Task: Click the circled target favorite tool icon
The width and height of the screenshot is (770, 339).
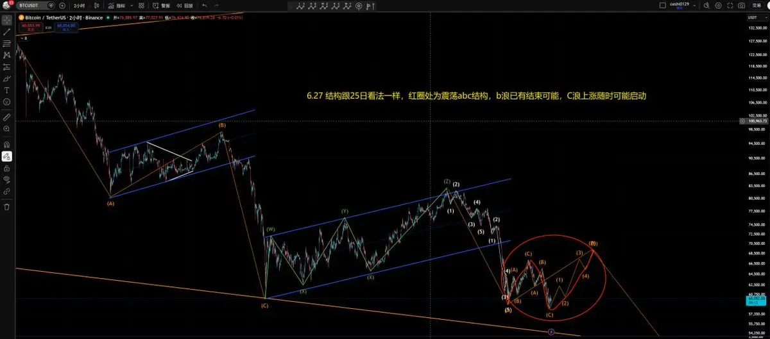Action: [358, 6]
